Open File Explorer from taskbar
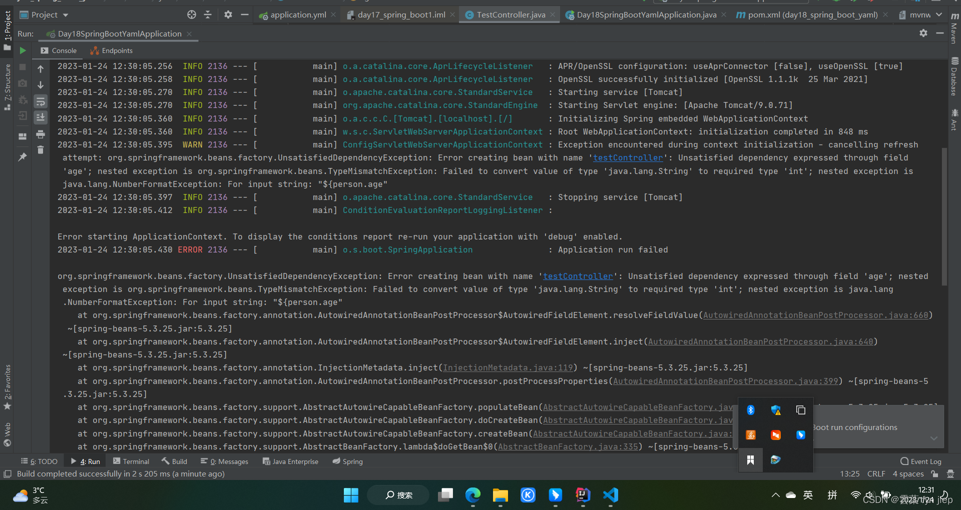This screenshot has width=961, height=510. tap(500, 495)
